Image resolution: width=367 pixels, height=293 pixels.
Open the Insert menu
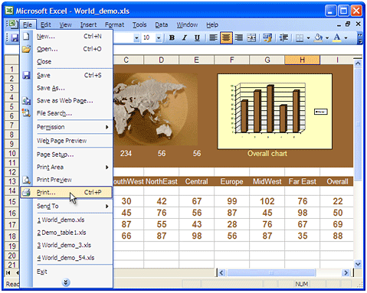(88, 24)
